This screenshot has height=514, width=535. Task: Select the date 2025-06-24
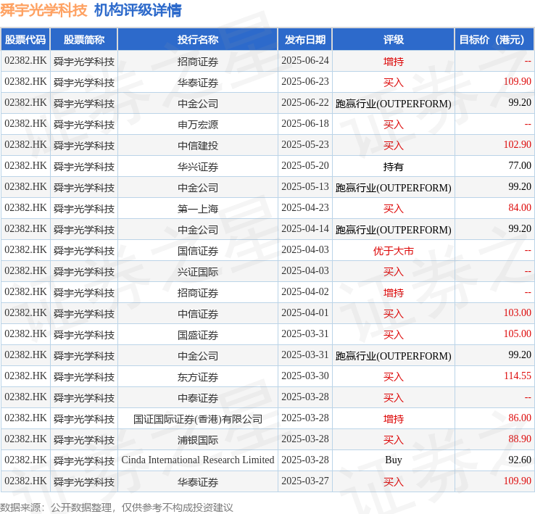(305, 61)
